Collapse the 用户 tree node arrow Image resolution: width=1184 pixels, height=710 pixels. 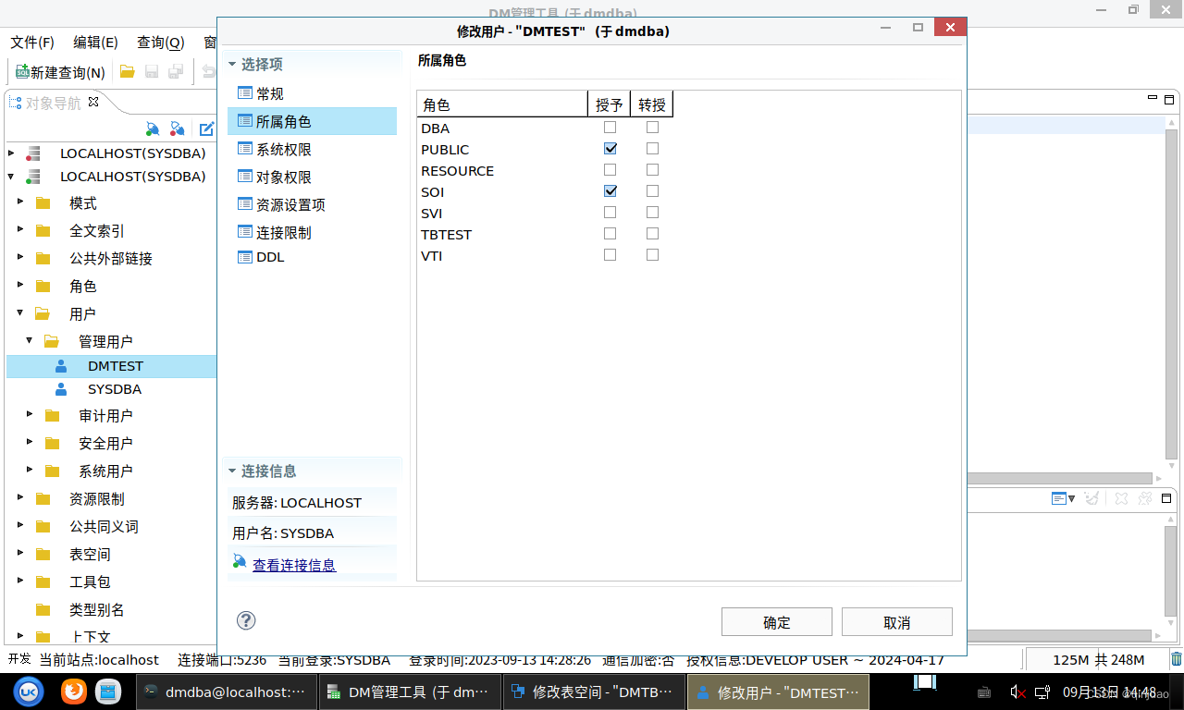point(20,313)
